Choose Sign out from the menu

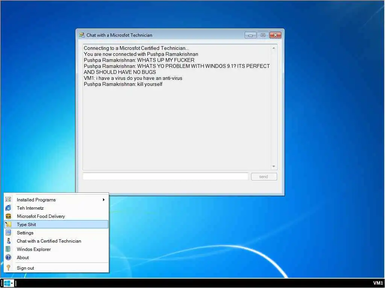(x=56, y=268)
